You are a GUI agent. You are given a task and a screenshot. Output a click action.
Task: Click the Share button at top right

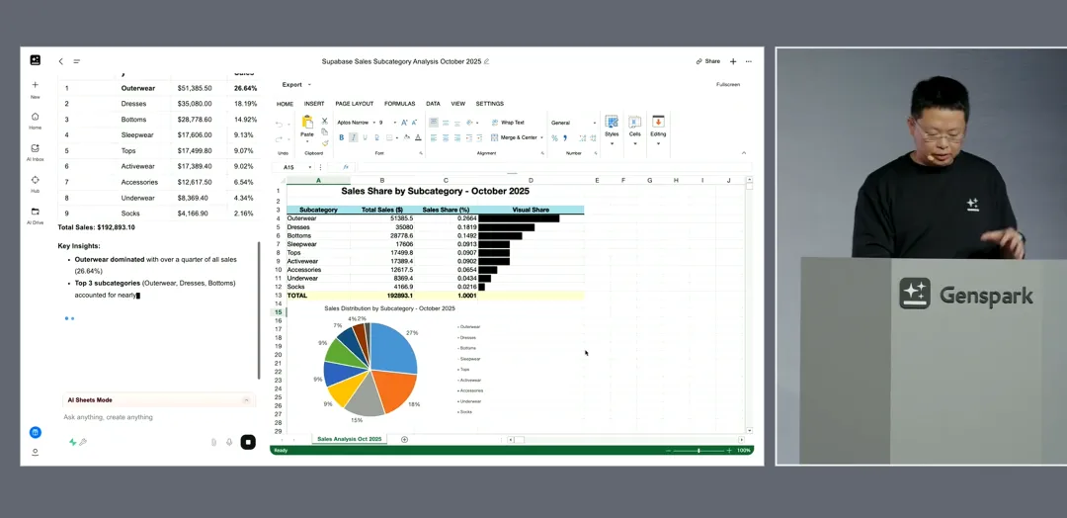point(707,61)
